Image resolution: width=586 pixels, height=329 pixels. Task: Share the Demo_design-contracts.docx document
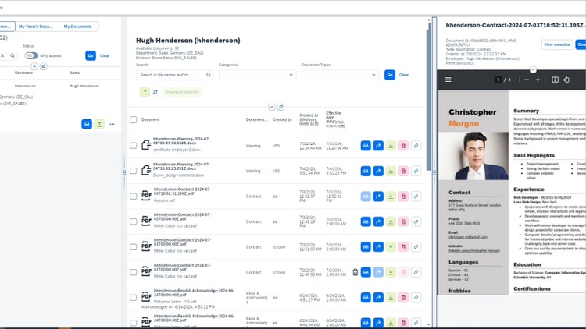378,171
